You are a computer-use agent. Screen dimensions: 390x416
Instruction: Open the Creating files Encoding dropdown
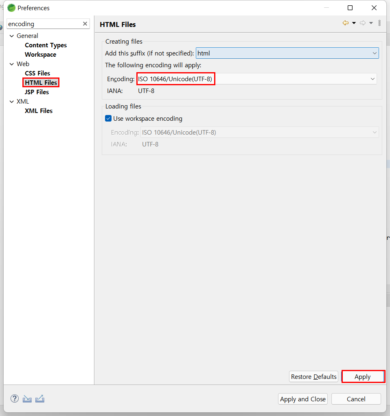coord(256,79)
